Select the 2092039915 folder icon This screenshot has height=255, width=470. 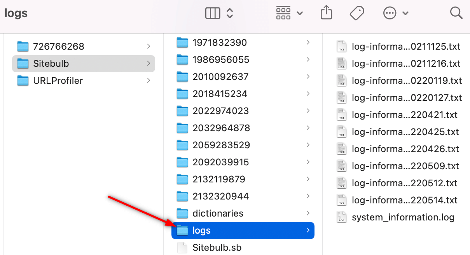pos(182,162)
